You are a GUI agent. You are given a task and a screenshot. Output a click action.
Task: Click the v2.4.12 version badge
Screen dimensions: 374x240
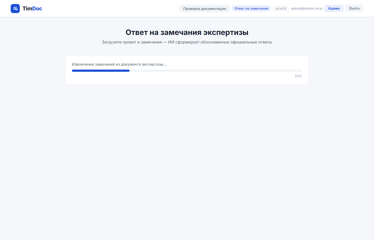click(281, 8)
